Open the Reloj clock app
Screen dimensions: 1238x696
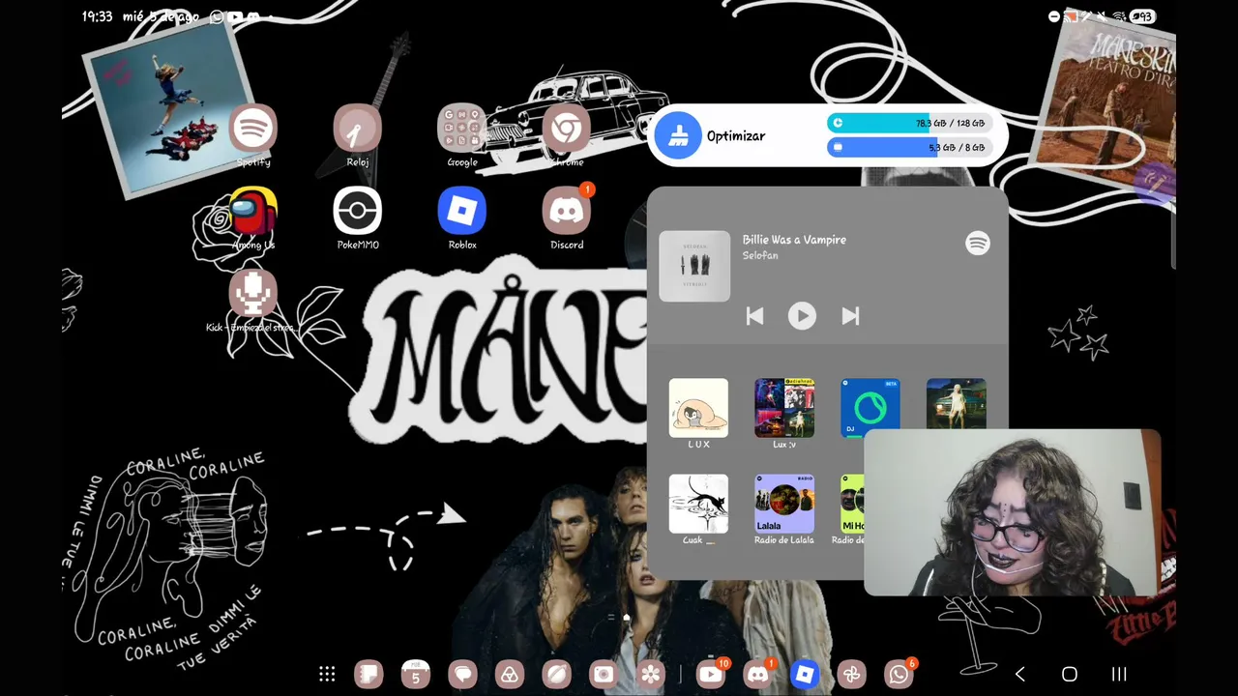pos(358,129)
